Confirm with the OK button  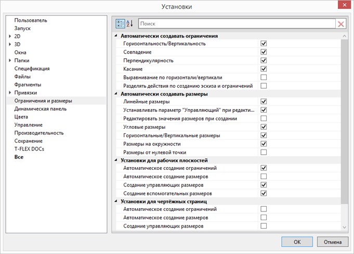(x=297, y=242)
